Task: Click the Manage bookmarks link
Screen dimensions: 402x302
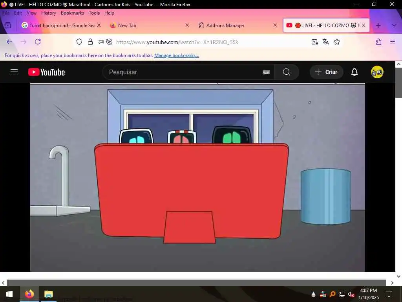Action: [x=177, y=55]
